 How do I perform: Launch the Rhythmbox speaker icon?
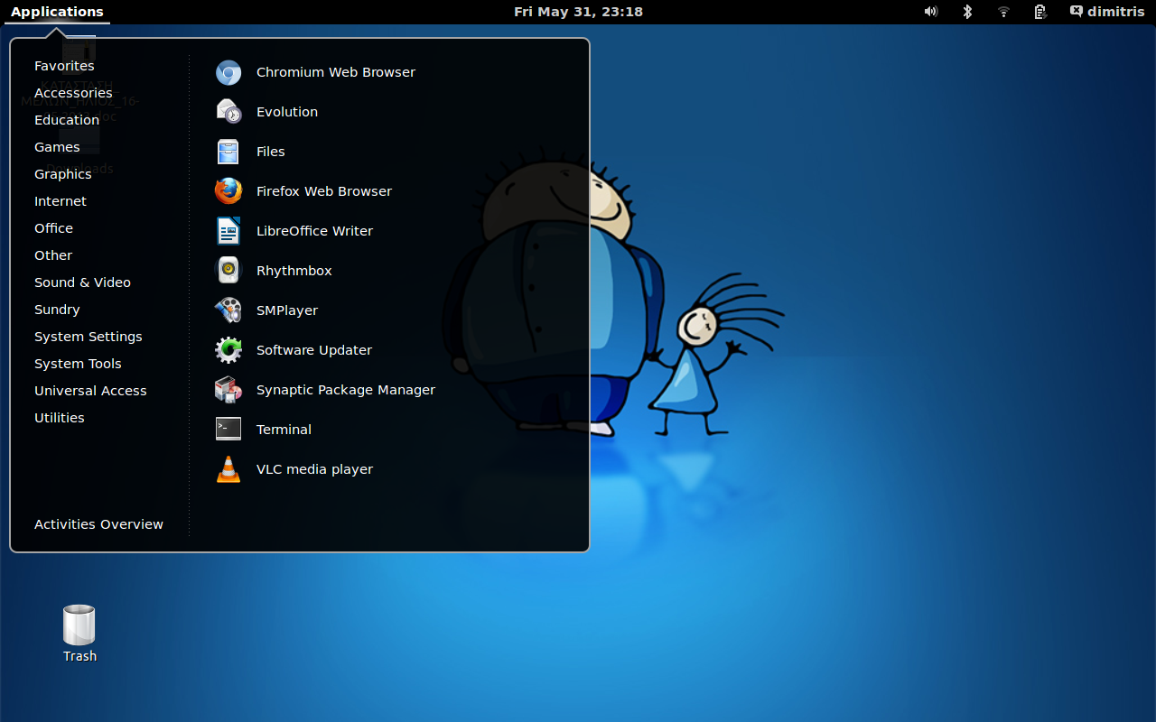point(228,271)
